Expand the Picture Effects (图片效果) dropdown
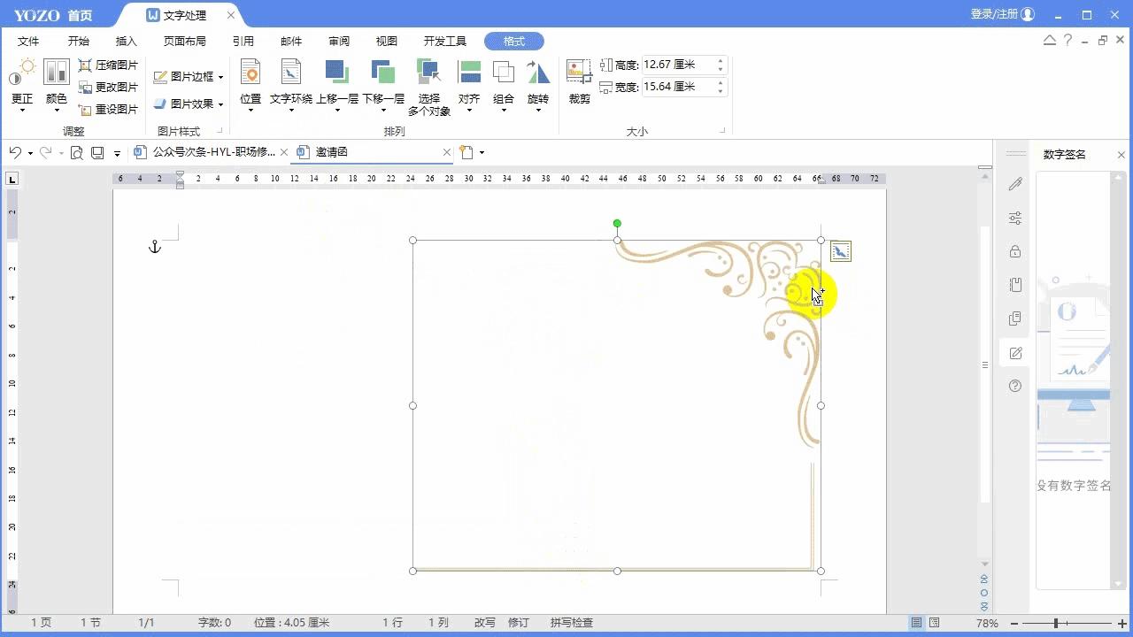Image resolution: width=1133 pixels, height=637 pixels. (220, 104)
